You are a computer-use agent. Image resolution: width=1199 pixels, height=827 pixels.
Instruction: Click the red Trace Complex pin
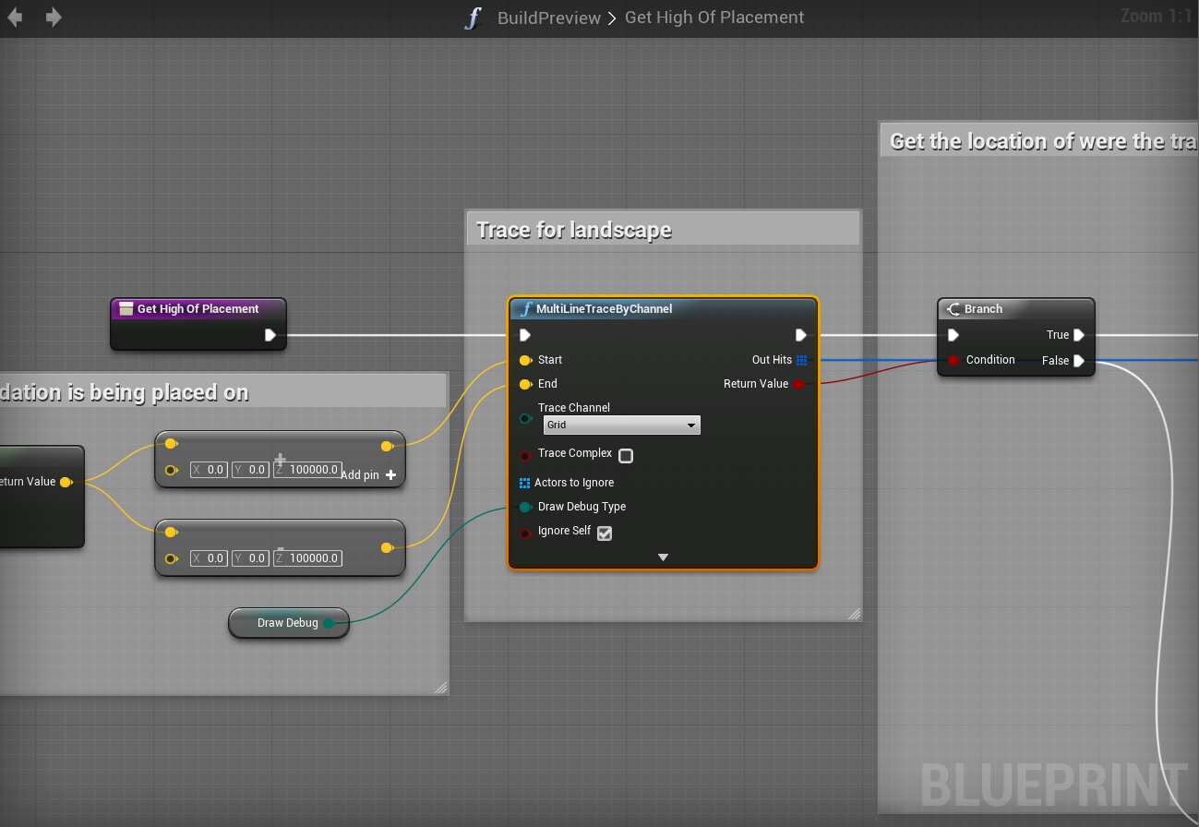pos(525,456)
